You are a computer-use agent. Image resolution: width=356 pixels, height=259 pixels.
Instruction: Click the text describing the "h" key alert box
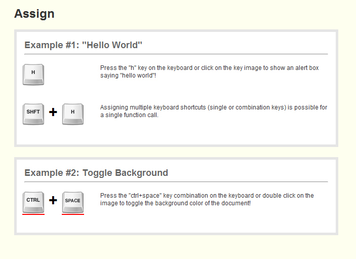click(209, 71)
